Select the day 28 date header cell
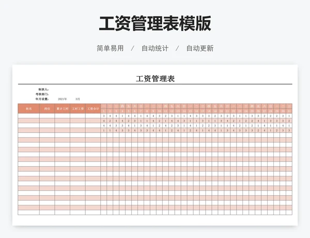 [x=270, y=111]
